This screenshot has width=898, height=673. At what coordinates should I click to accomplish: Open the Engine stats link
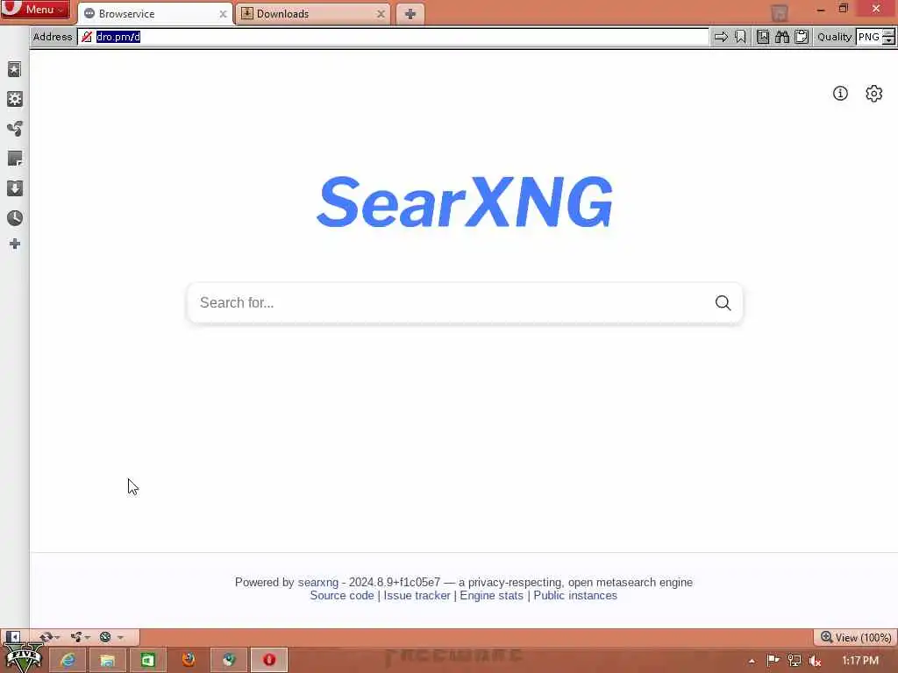tap(491, 596)
